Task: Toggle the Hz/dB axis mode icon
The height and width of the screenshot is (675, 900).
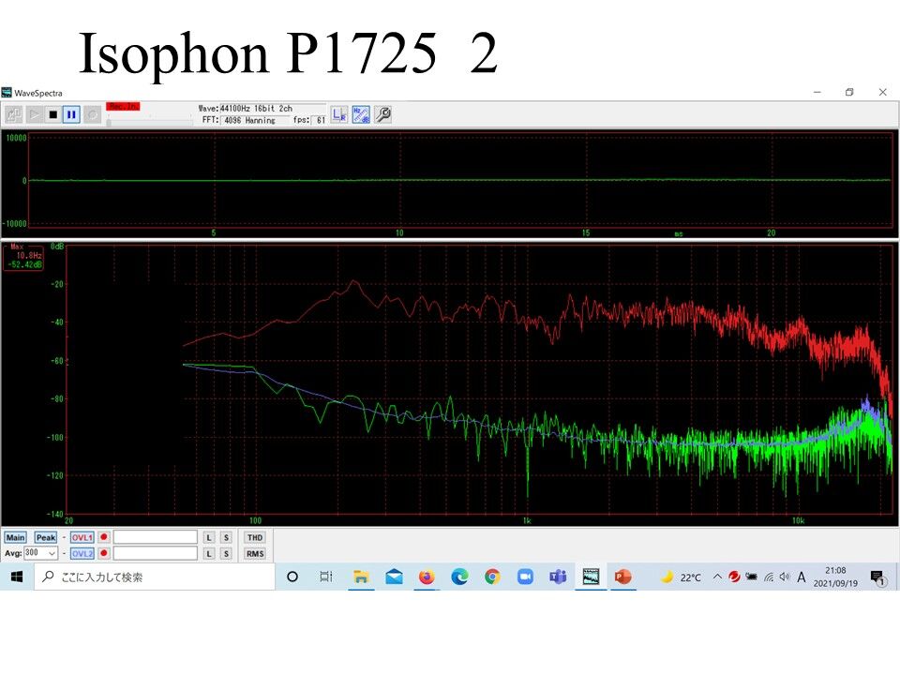Action: 361,114
